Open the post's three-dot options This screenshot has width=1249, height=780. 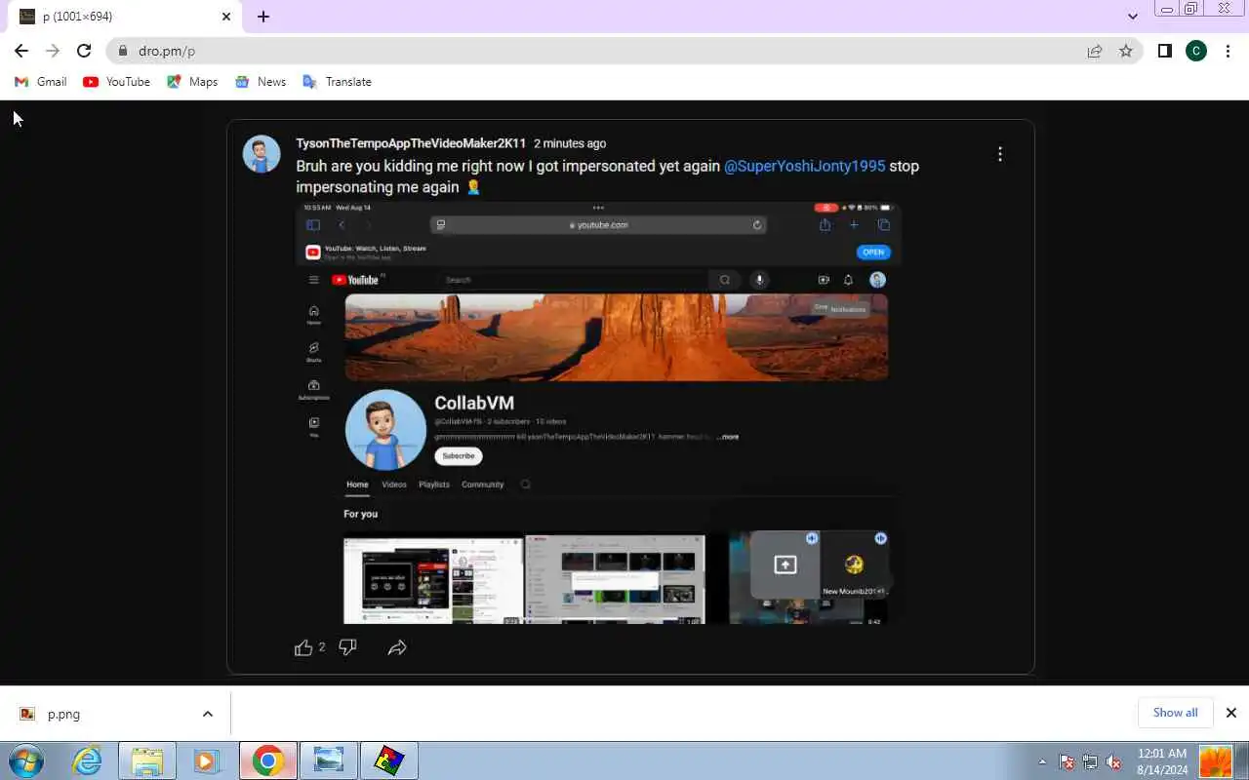click(999, 154)
